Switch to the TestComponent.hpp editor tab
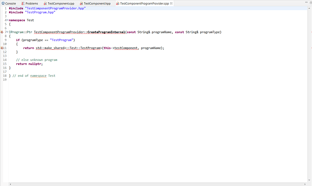This screenshot has width=312, height=186. [95, 3]
